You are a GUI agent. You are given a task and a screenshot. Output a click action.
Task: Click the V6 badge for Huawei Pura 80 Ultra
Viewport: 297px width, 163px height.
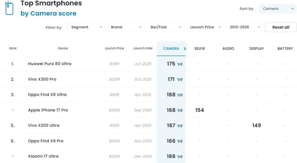(x=180, y=64)
